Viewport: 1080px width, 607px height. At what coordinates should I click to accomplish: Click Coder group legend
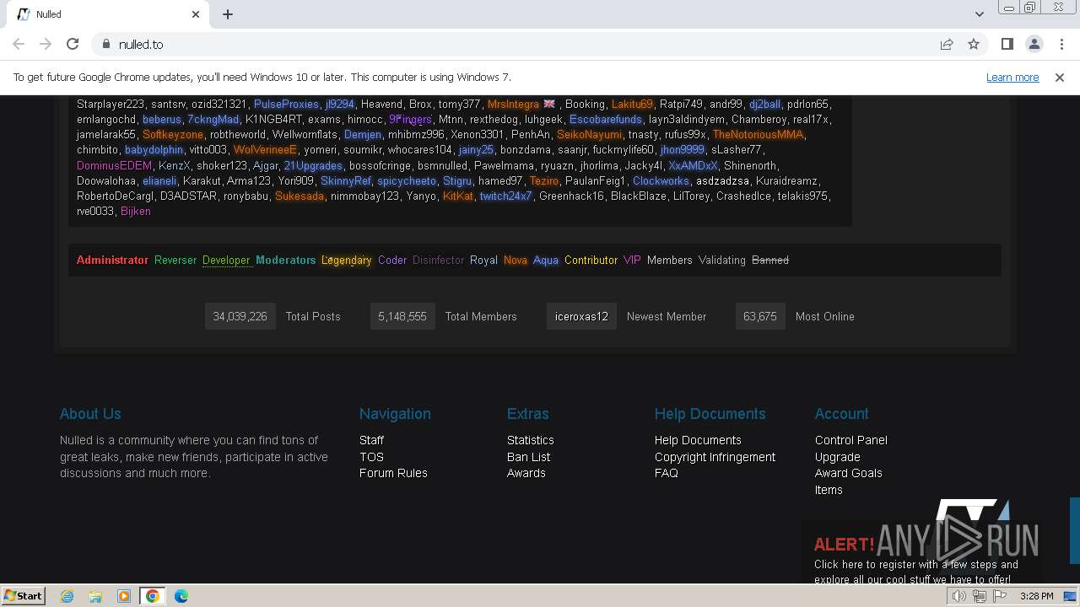click(392, 260)
